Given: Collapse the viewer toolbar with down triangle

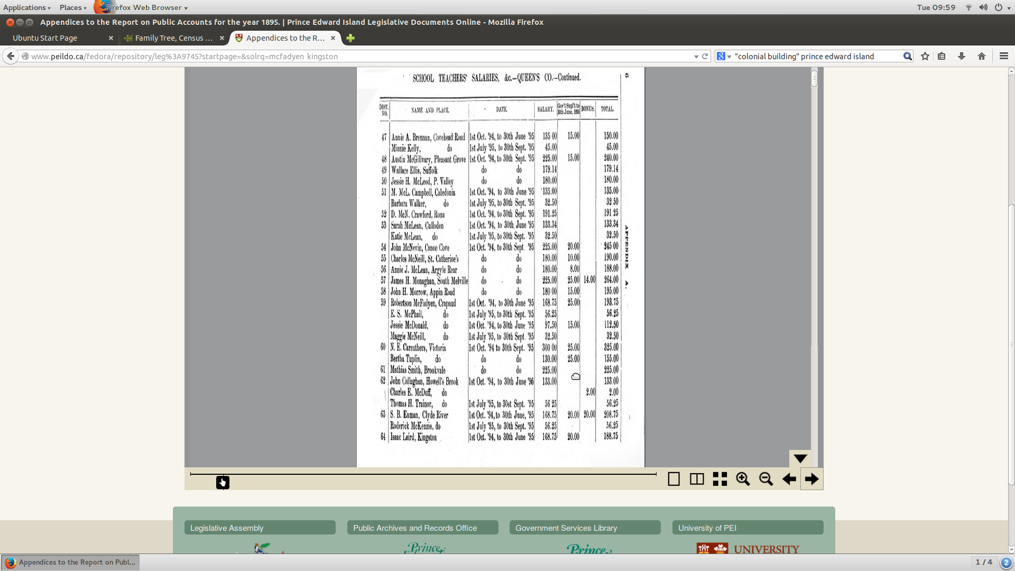Looking at the screenshot, I should click(x=800, y=458).
